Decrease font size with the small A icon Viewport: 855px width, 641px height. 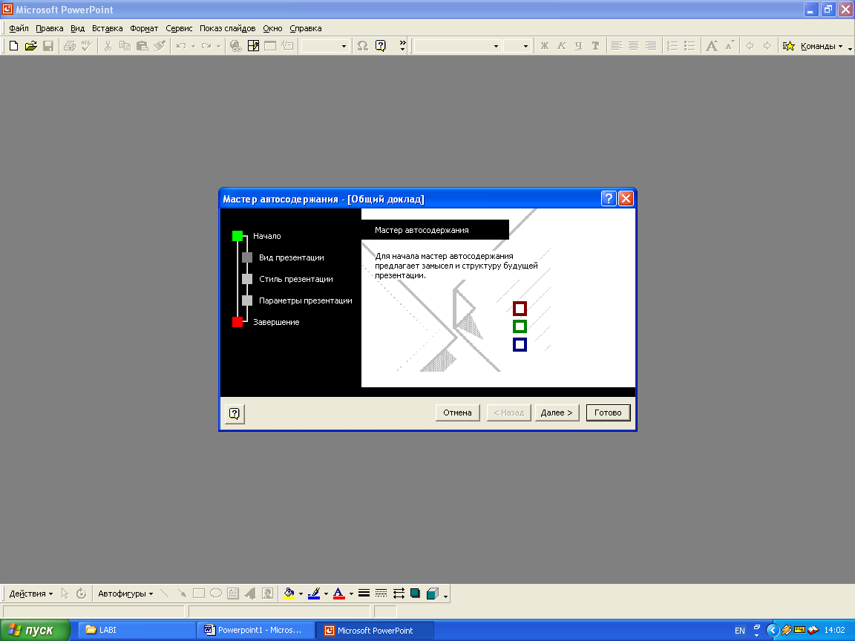(729, 46)
